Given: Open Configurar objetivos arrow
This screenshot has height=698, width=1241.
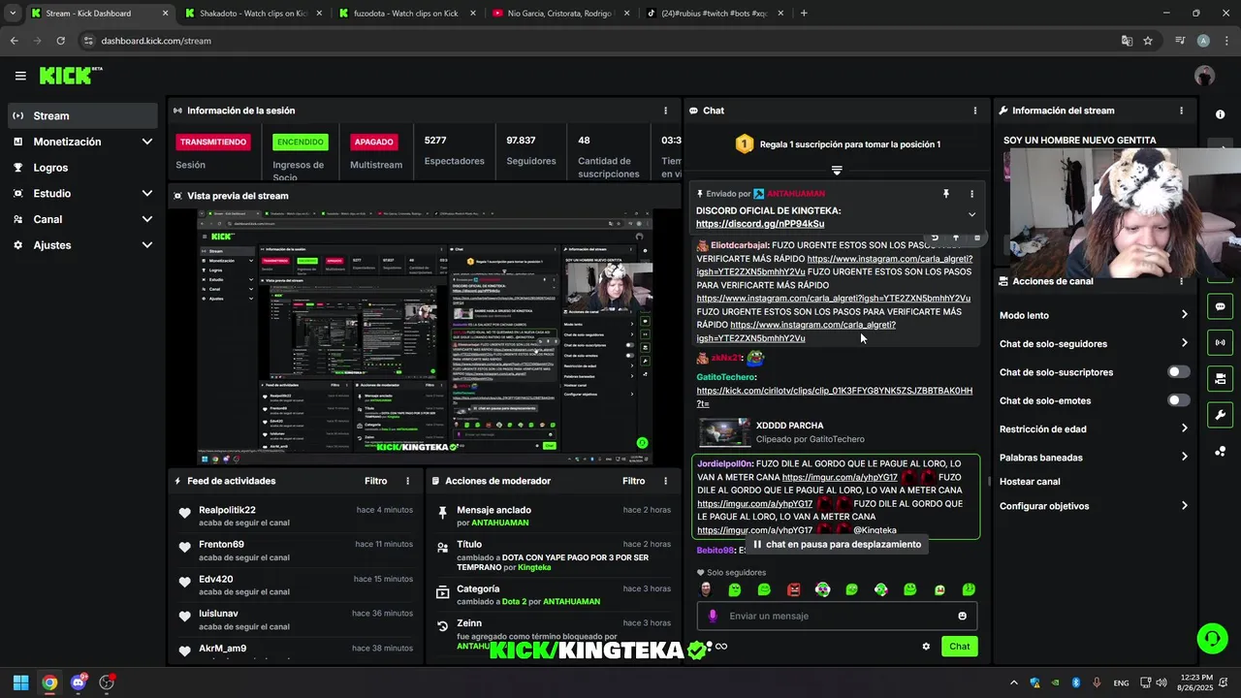Looking at the screenshot, I should click(1184, 506).
